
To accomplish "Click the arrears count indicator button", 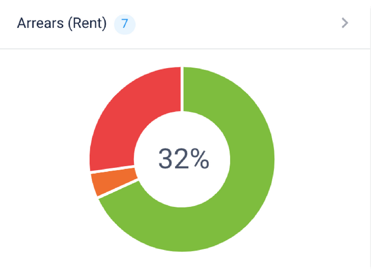I will [124, 24].
